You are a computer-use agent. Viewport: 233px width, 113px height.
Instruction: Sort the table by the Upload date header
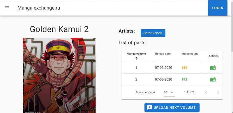click(x=163, y=54)
